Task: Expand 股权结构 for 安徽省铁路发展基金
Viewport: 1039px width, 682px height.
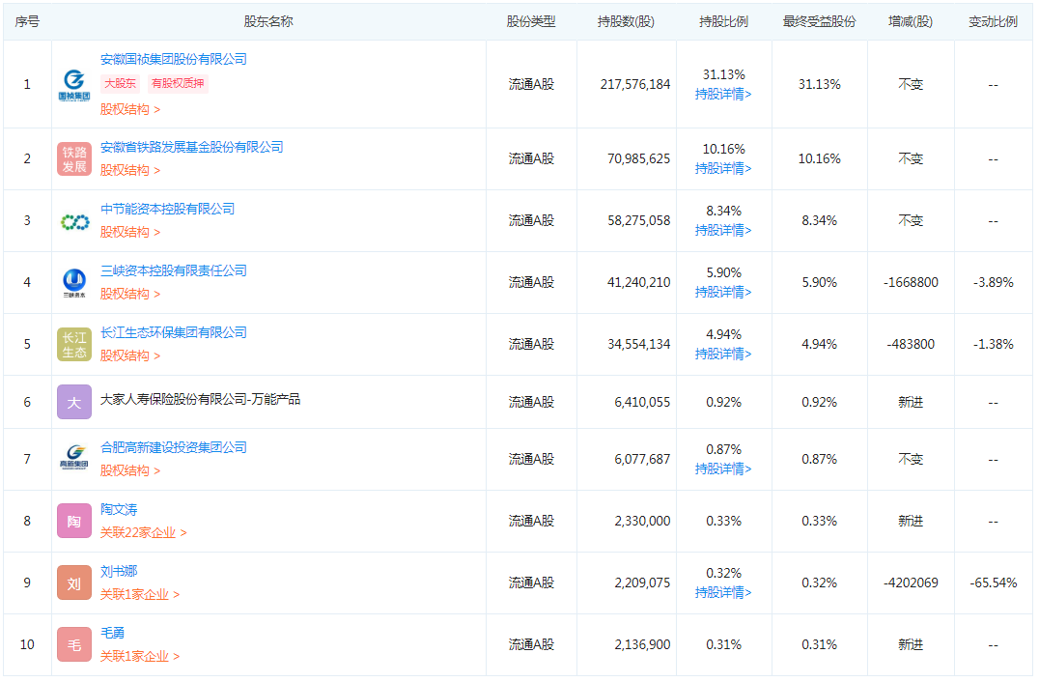Action: tap(129, 170)
